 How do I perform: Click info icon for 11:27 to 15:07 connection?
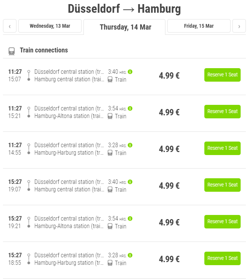130,72
